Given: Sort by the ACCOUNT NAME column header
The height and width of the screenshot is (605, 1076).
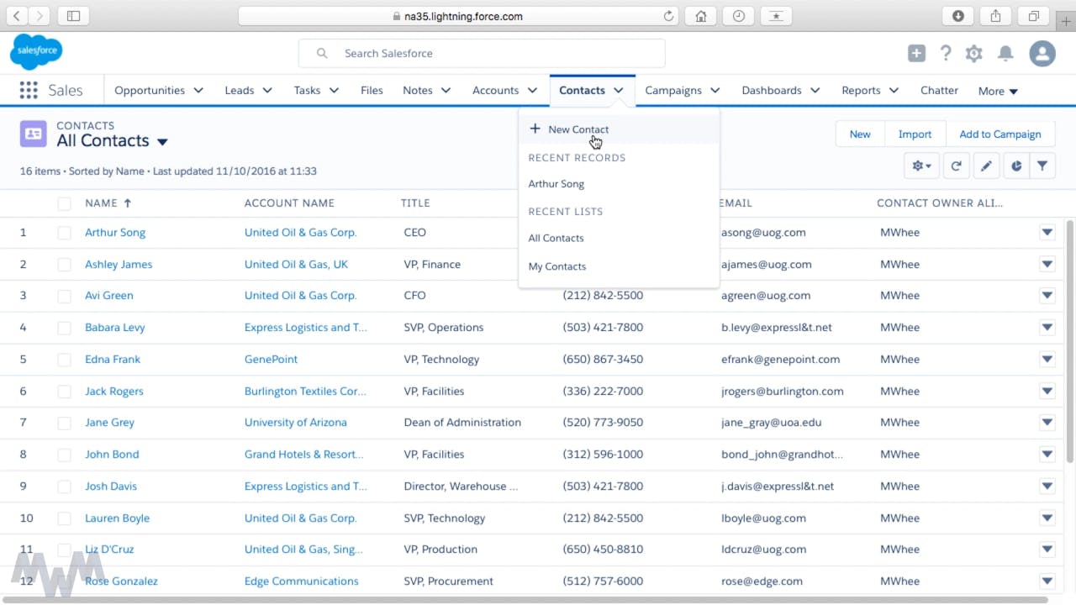Looking at the screenshot, I should (289, 203).
